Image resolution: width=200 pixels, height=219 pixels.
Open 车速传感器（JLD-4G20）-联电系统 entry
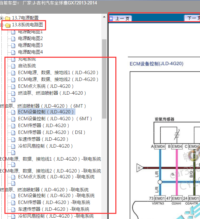coord(54,209)
